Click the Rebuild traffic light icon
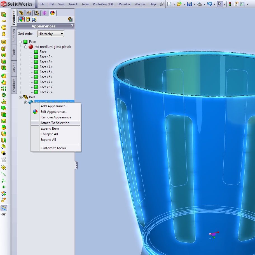Image resolution: width=255 pixels, height=255 pixels. (x=230, y=4)
